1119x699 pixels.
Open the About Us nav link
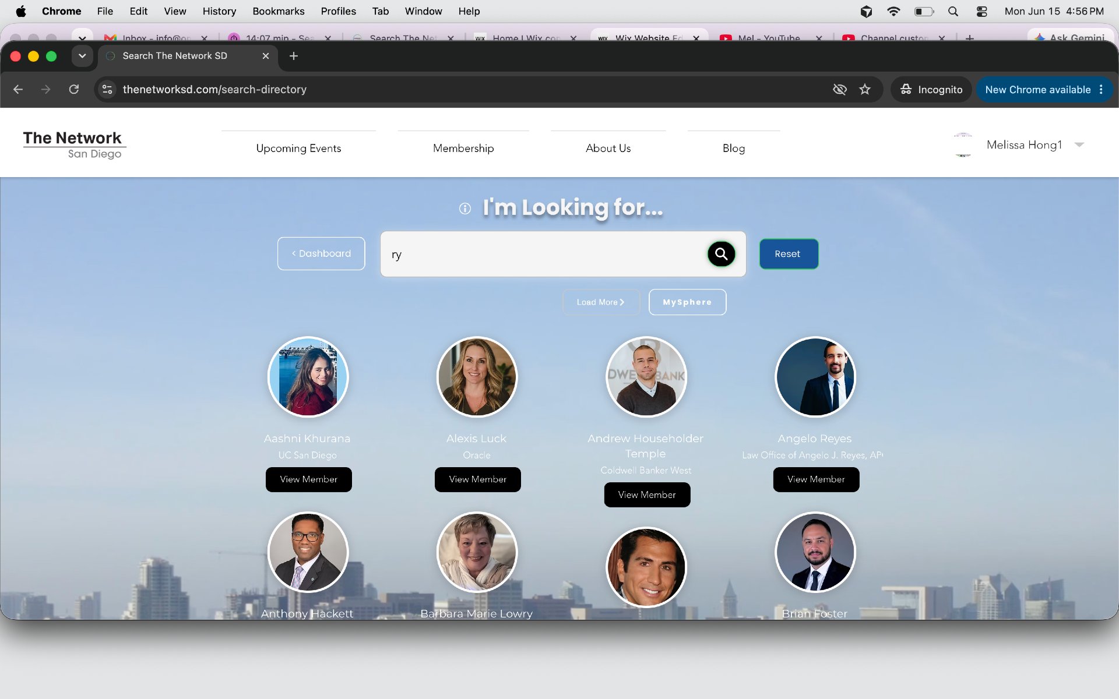[x=608, y=149]
